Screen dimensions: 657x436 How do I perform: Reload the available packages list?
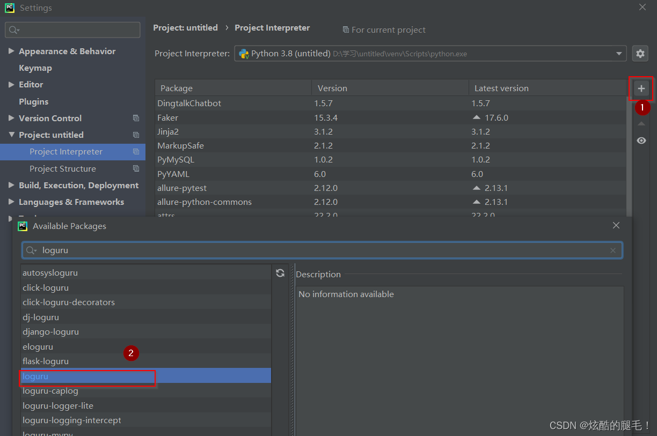(280, 273)
